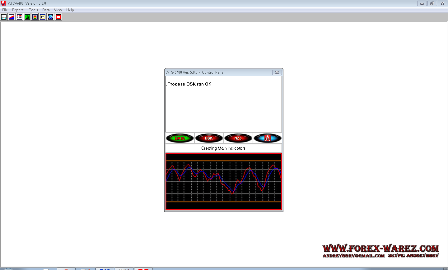Open help via blue question mark icon
Viewport: 448px width, 270px height.
pyautogui.click(x=51, y=17)
